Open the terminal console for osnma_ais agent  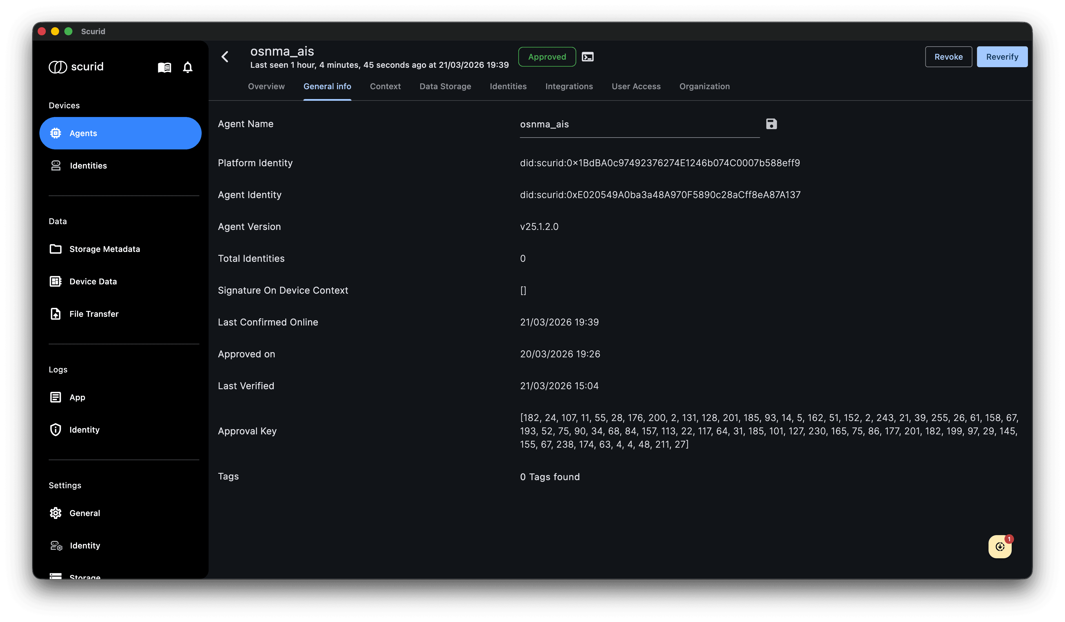pyautogui.click(x=588, y=56)
